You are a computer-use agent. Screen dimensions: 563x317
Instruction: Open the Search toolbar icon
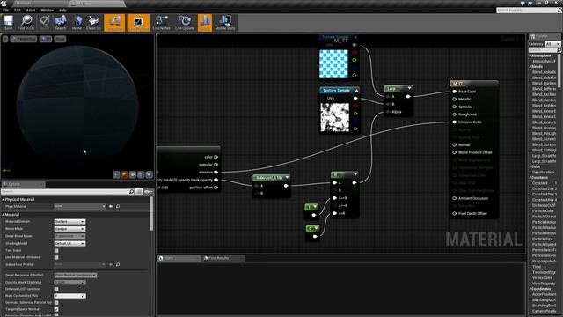[61, 22]
